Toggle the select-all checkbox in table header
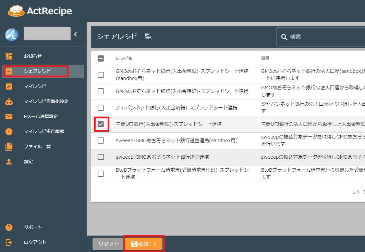This screenshot has height=252, width=365. click(x=101, y=58)
